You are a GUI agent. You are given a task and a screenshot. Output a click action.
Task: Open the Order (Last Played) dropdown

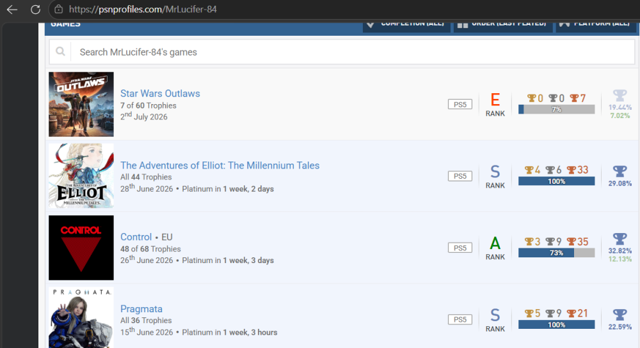tap(503, 25)
